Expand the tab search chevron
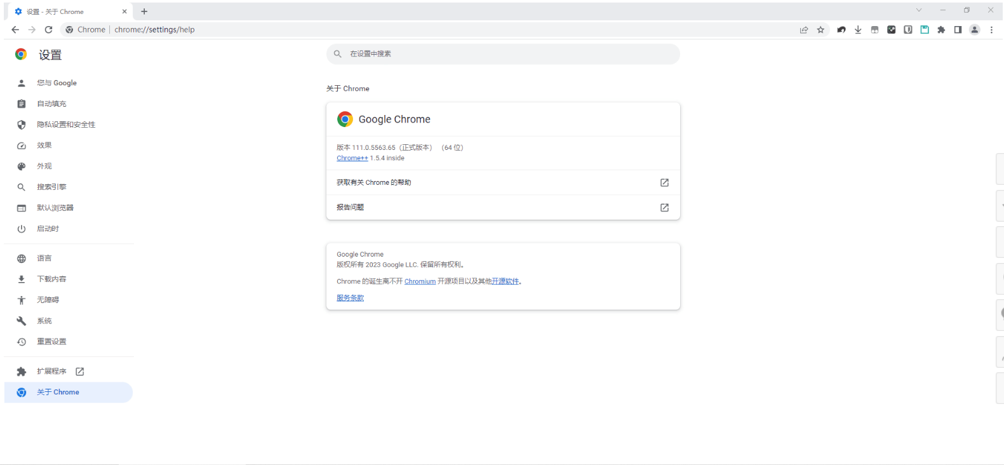The image size is (1004, 465). [918, 10]
